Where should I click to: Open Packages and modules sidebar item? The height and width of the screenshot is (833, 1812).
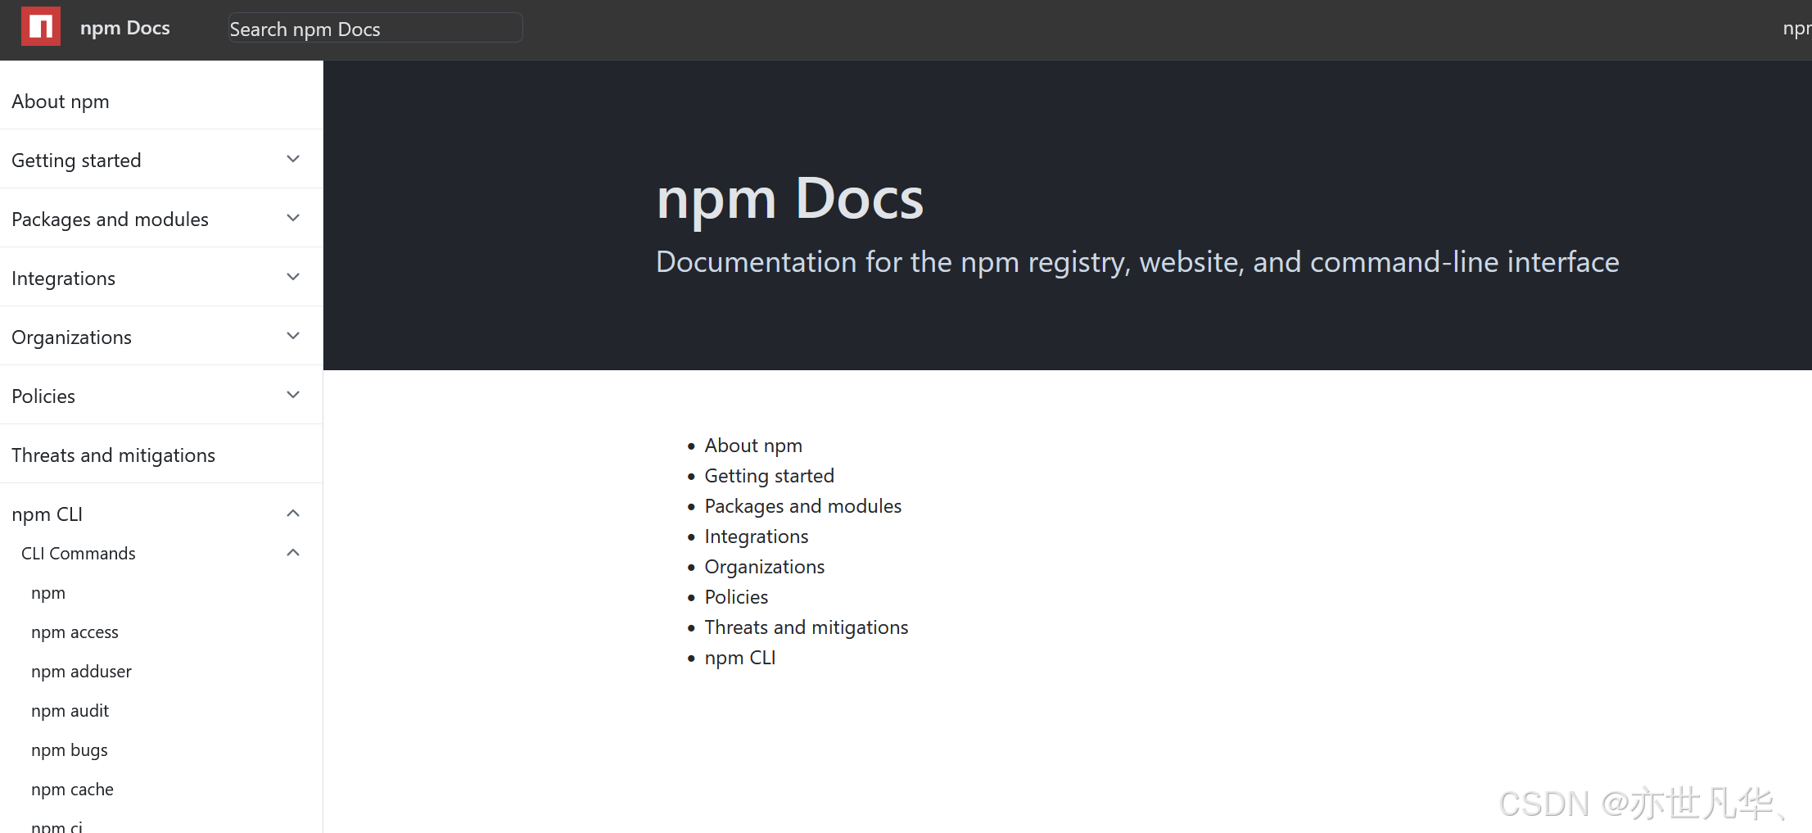tap(110, 220)
